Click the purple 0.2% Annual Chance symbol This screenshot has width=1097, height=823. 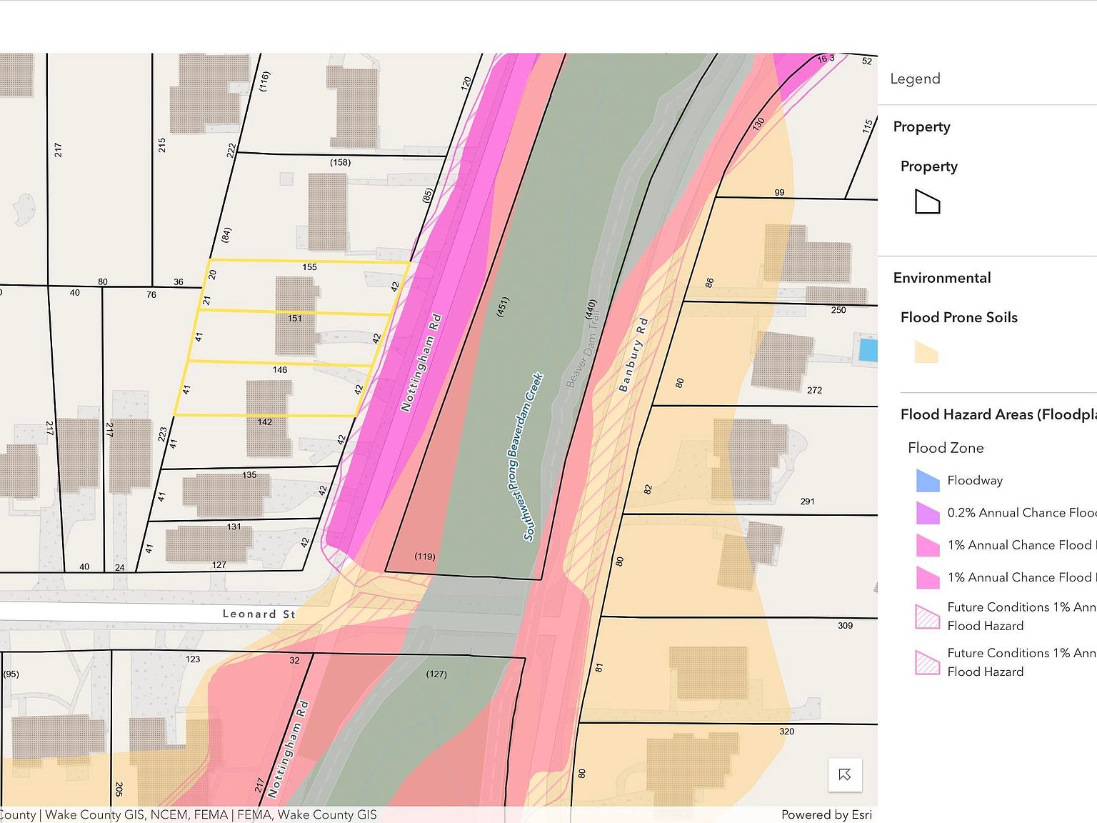click(x=927, y=513)
